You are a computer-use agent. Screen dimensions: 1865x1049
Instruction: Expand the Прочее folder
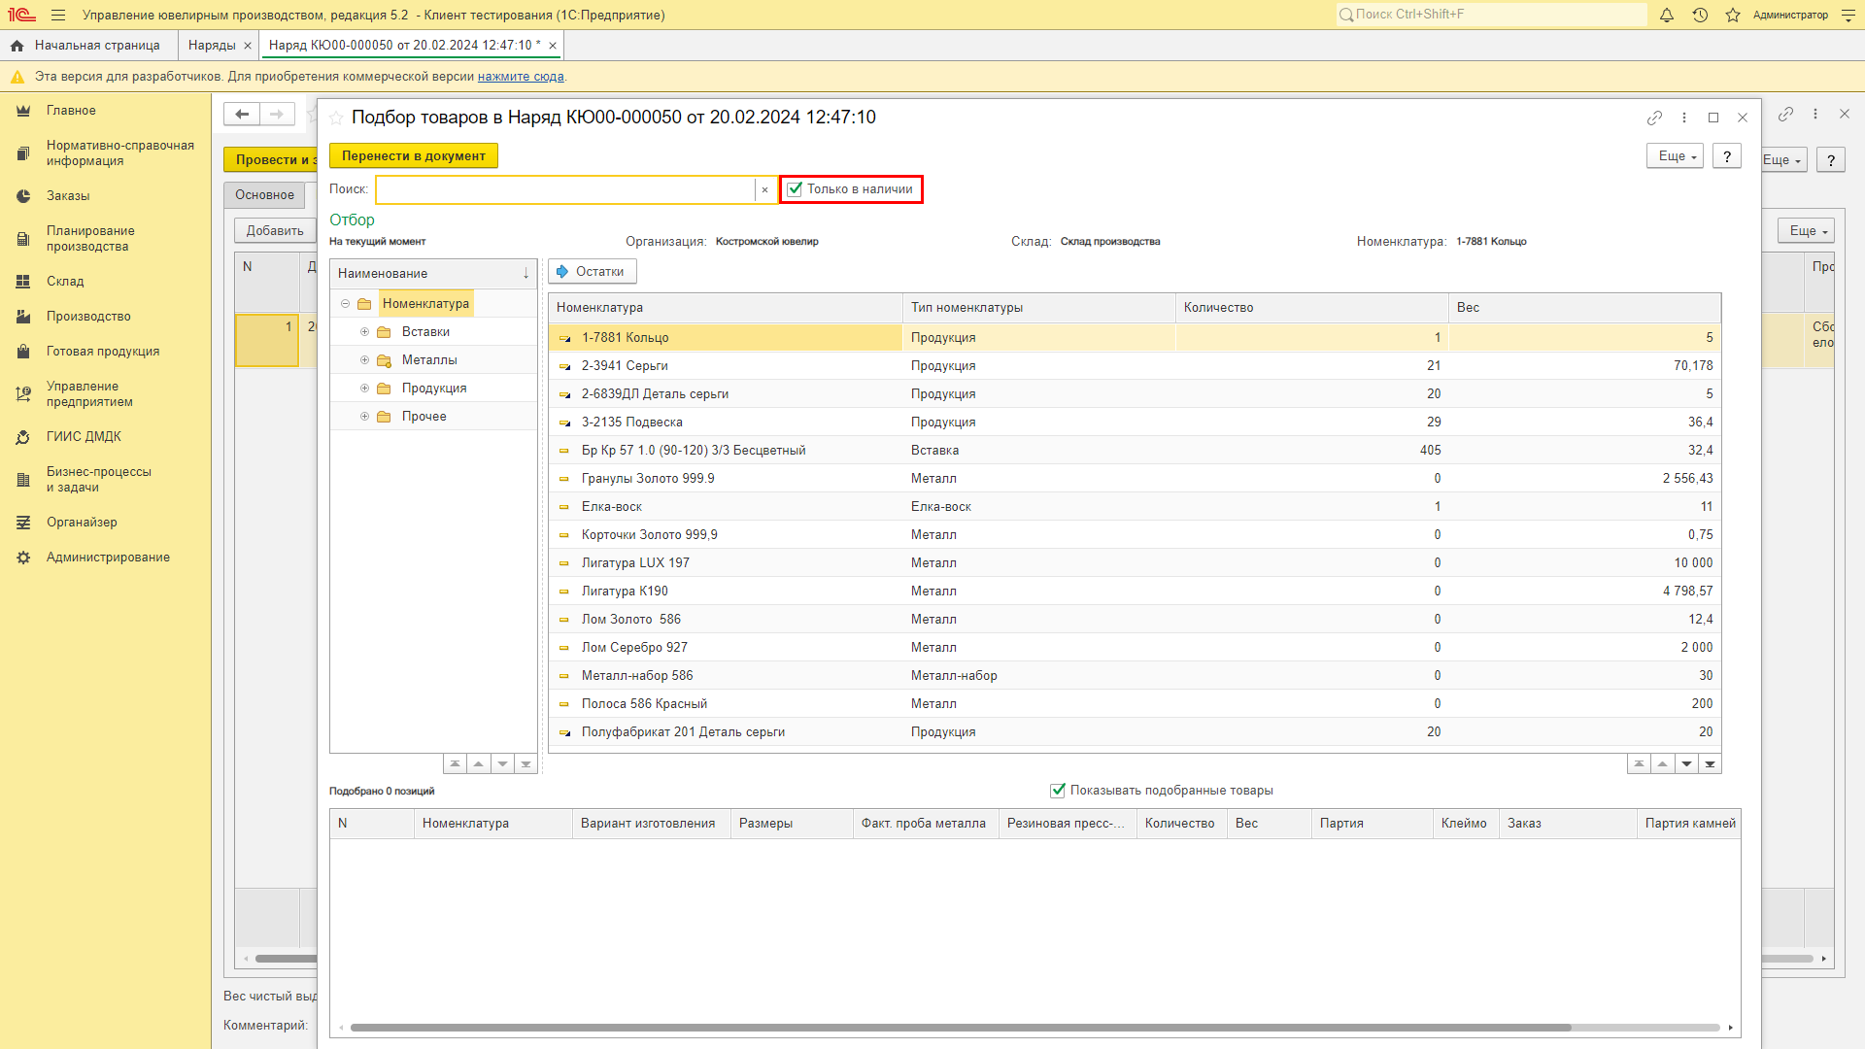tap(365, 417)
